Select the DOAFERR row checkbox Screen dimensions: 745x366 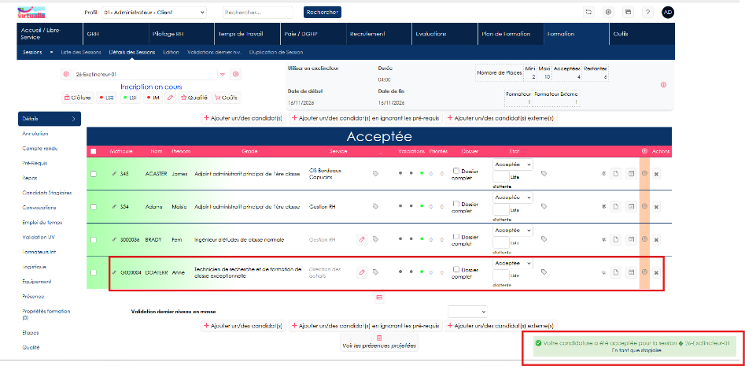(x=94, y=272)
